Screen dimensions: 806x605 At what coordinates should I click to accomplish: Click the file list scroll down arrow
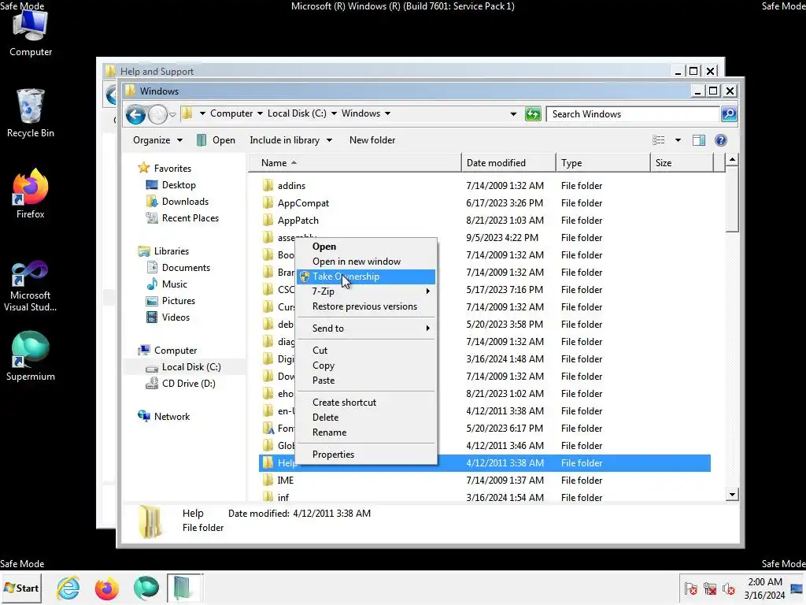tap(732, 495)
